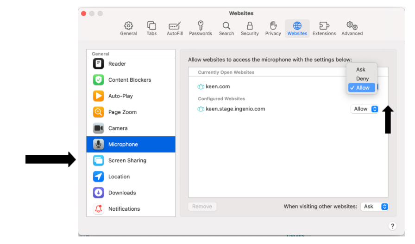Open the Security preferences pane
The image size is (415, 244).
250,28
